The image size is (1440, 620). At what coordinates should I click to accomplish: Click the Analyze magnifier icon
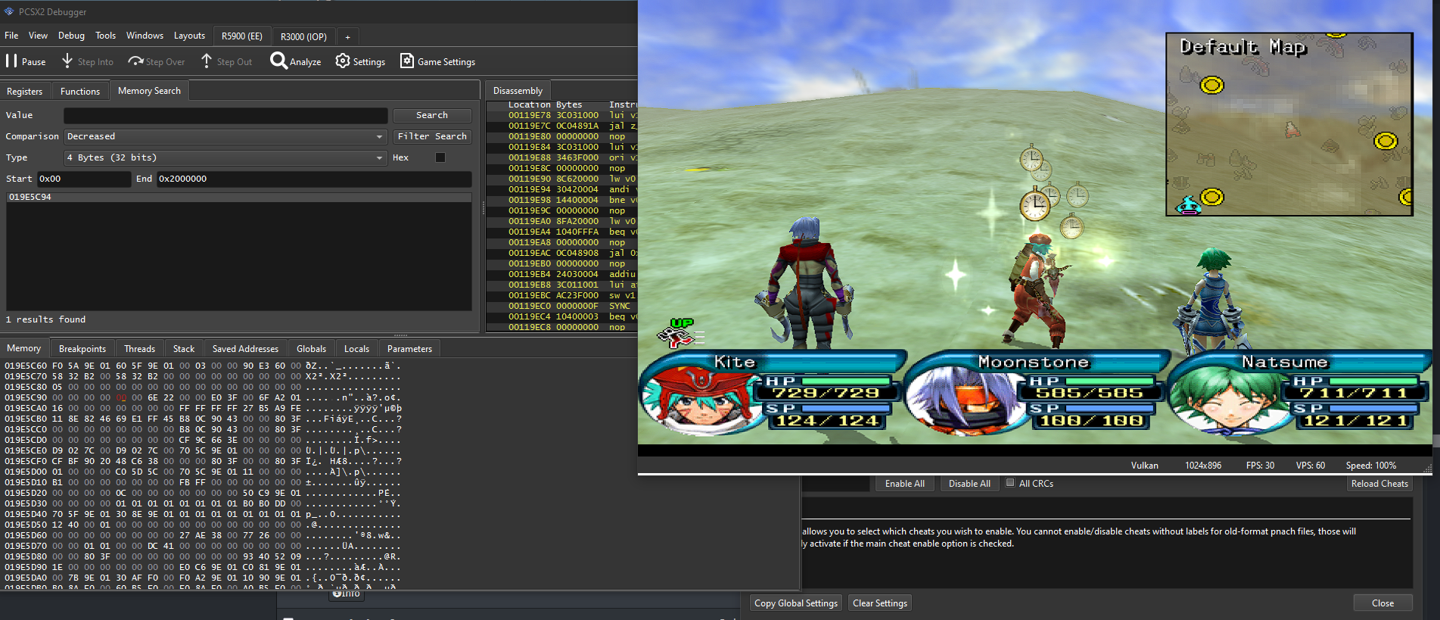point(278,61)
